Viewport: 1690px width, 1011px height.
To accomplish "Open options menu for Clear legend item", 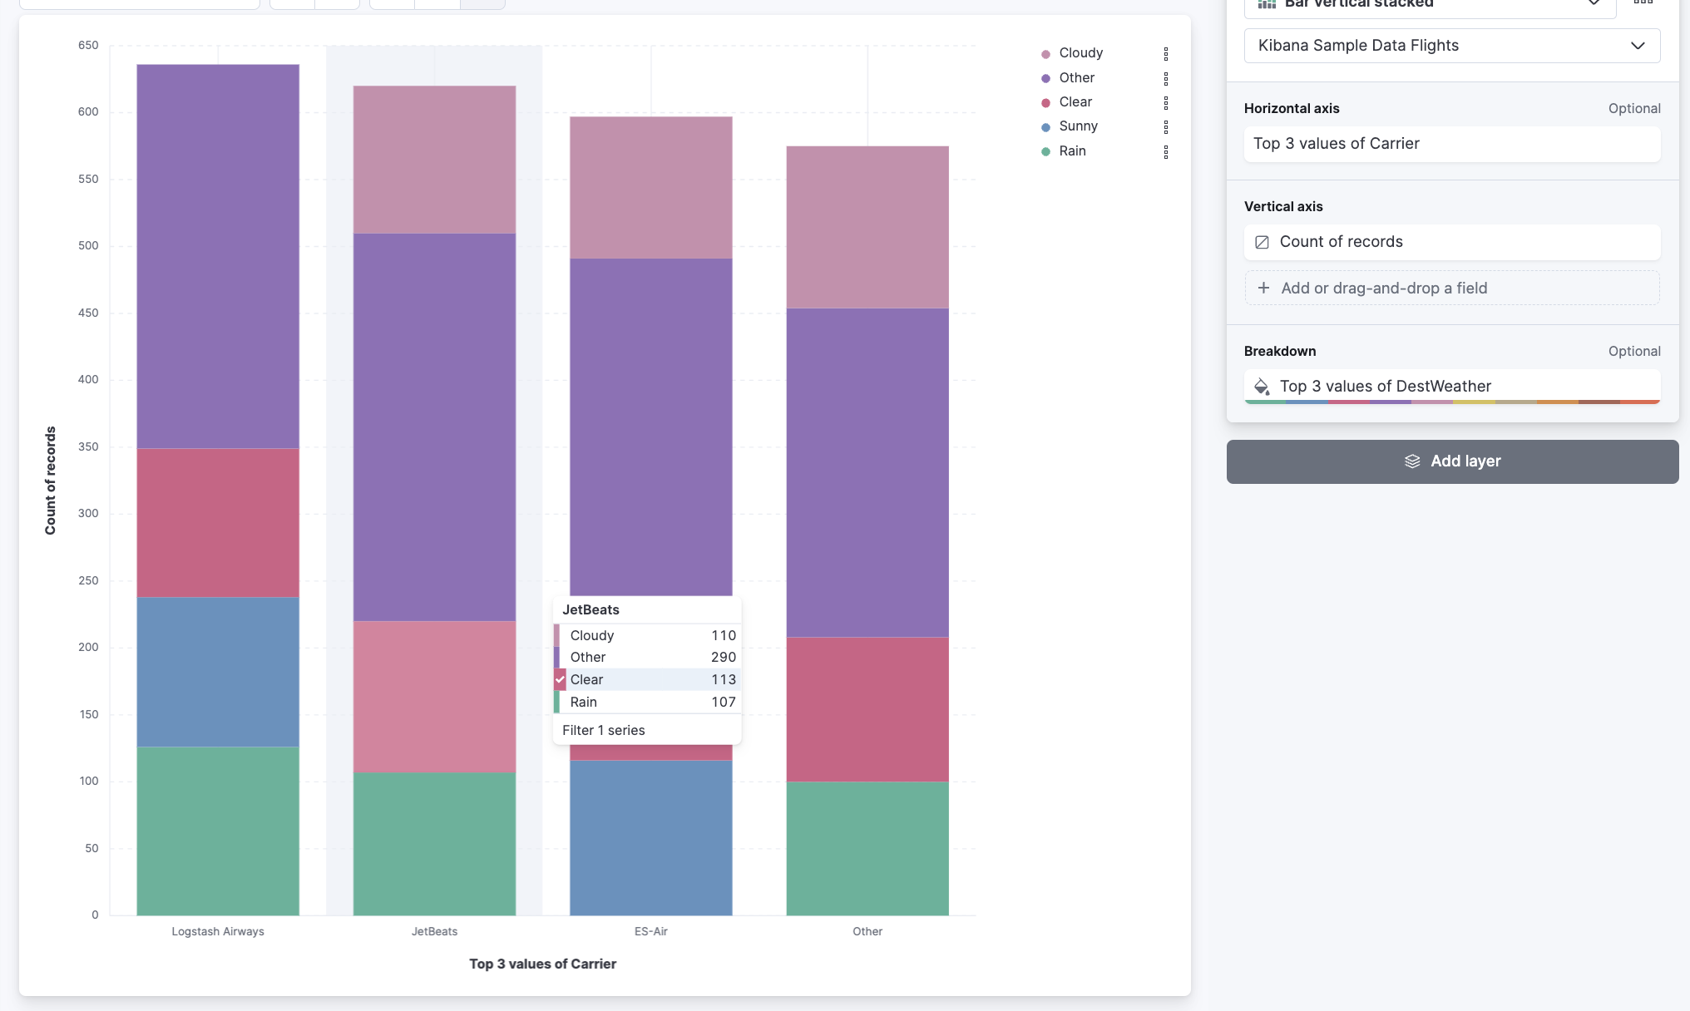I will click(1165, 102).
